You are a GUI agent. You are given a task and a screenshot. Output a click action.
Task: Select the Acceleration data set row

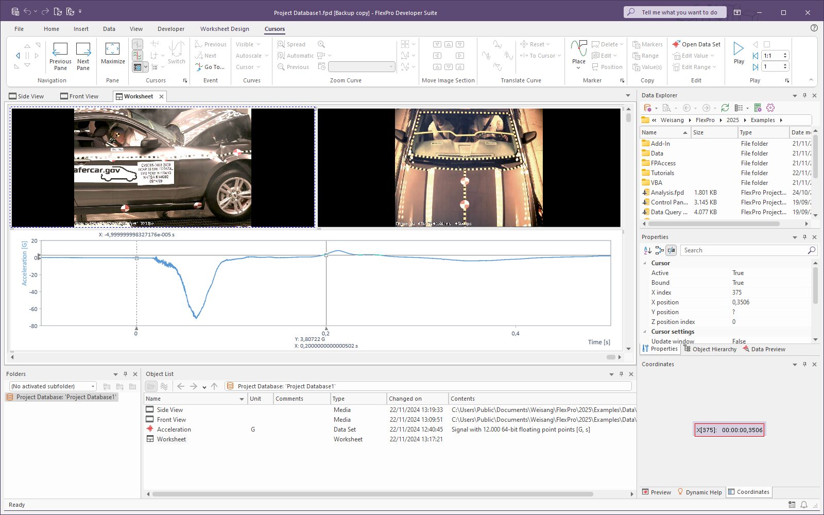tap(174, 430)
